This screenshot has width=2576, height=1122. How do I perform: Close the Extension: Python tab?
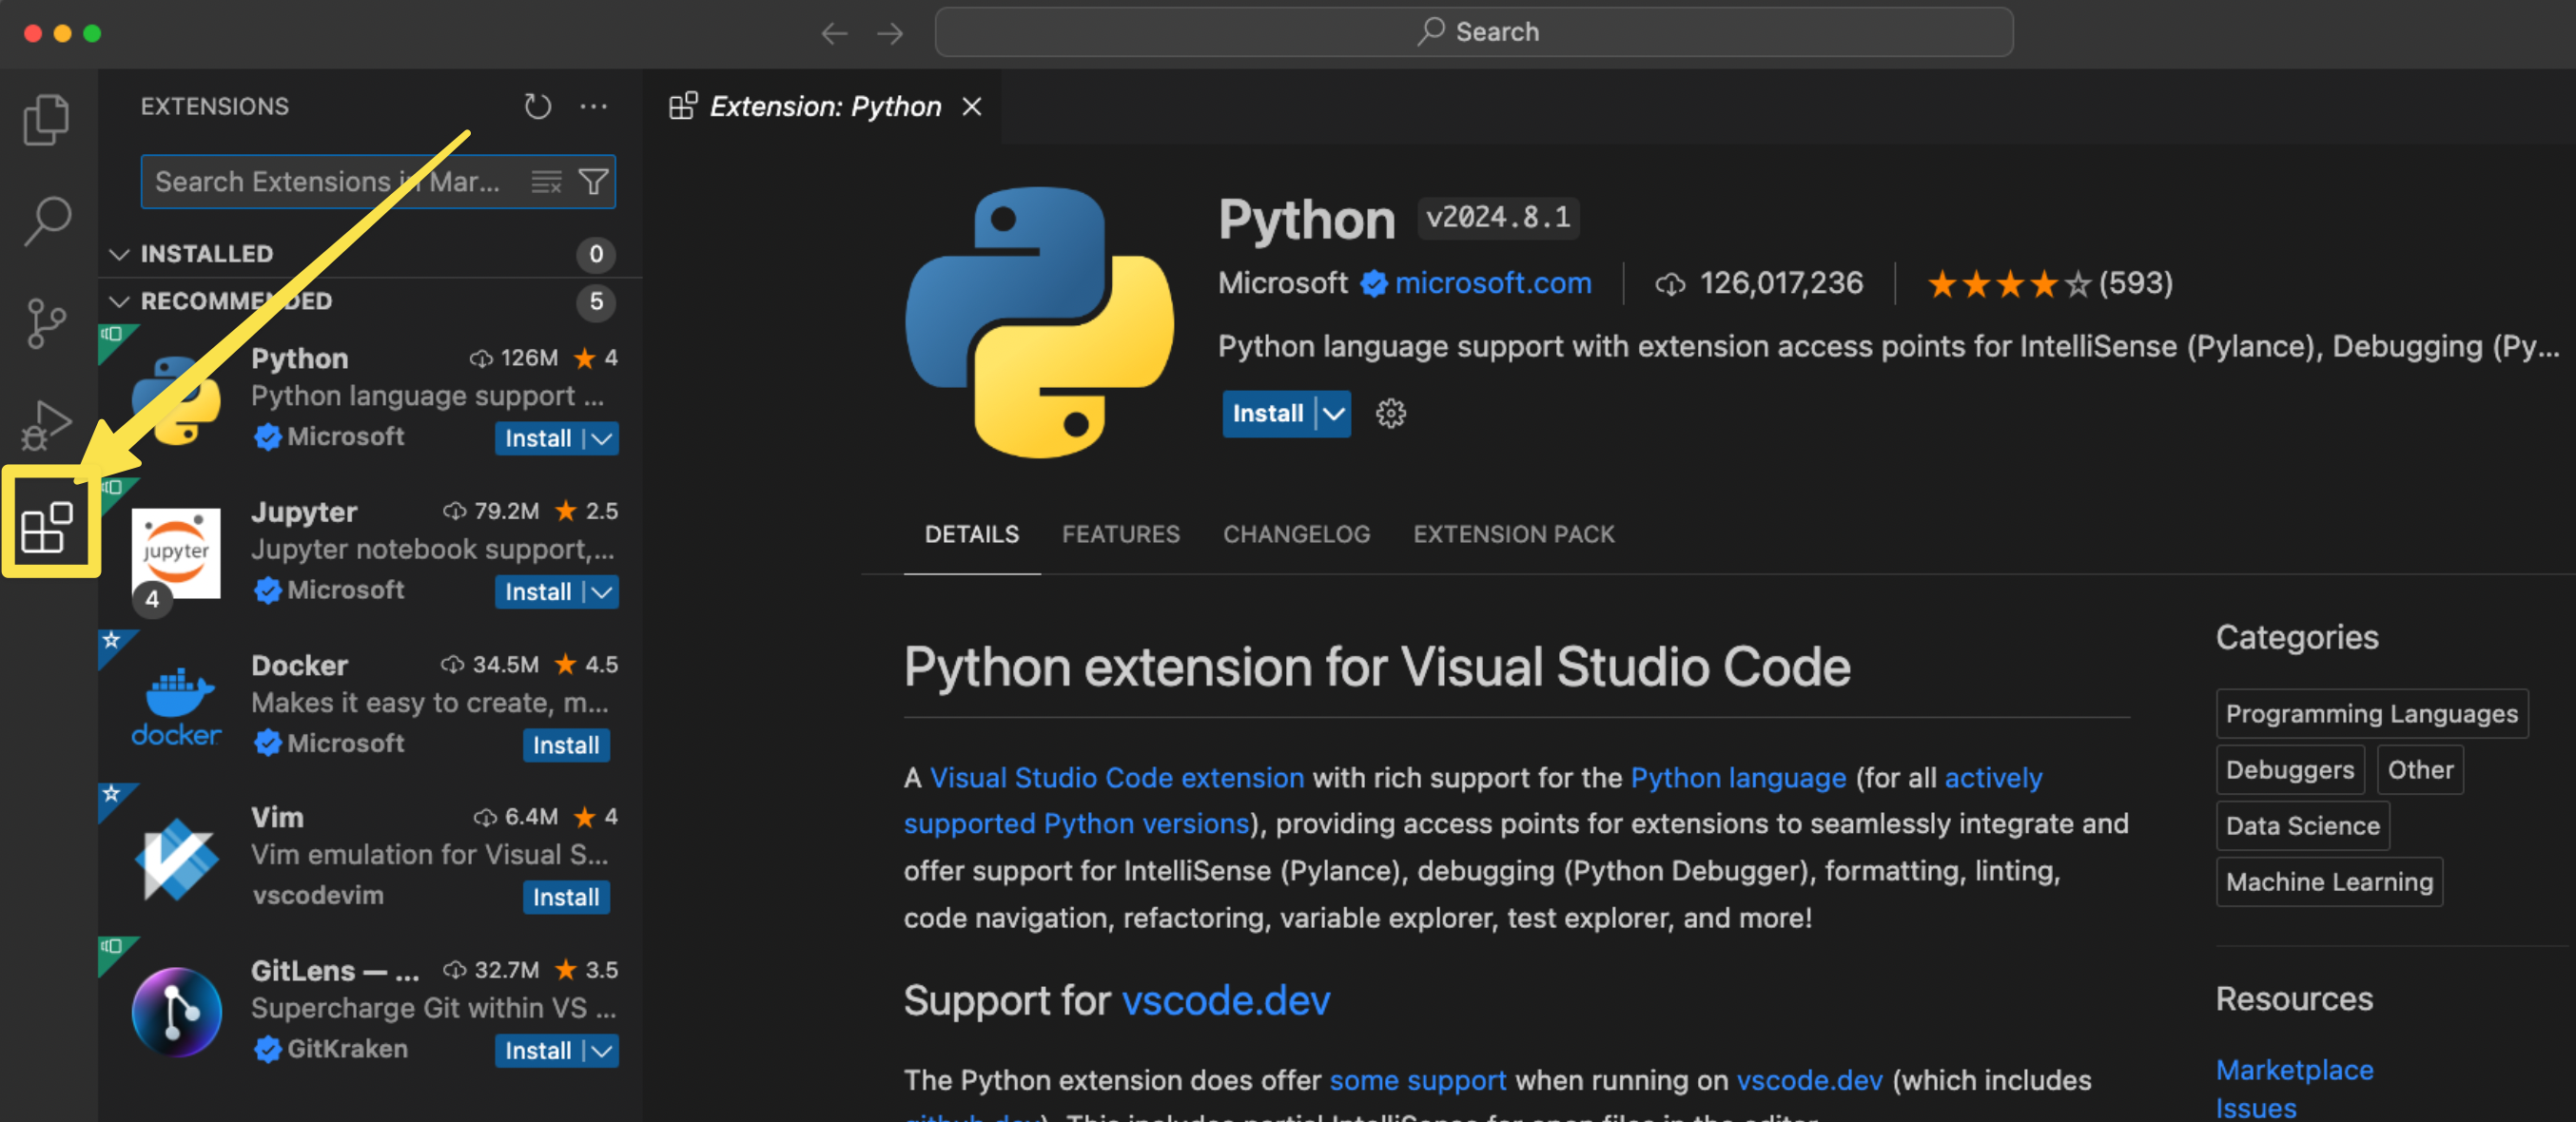(x=972, y=106)
